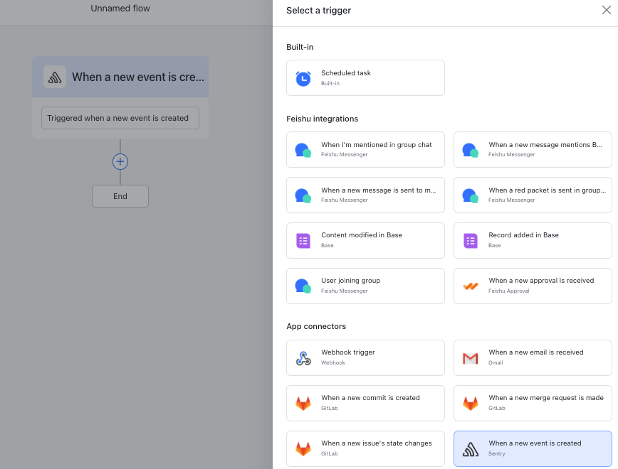Viewport: 618px width, 469px height.
Task: Choose 'Record added in Base' trigger
Action: click(x=533, y=240)
